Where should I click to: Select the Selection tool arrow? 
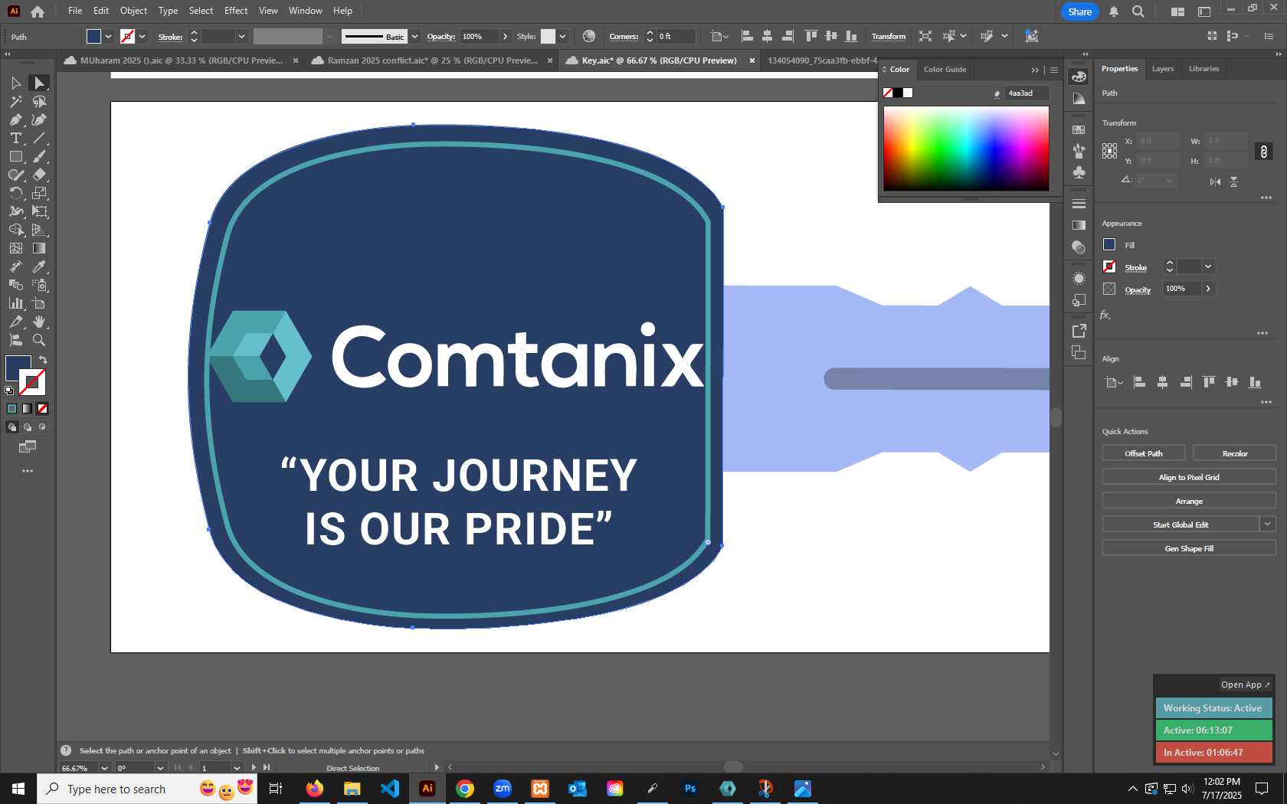pyautogui.click(x=15, y=83)
